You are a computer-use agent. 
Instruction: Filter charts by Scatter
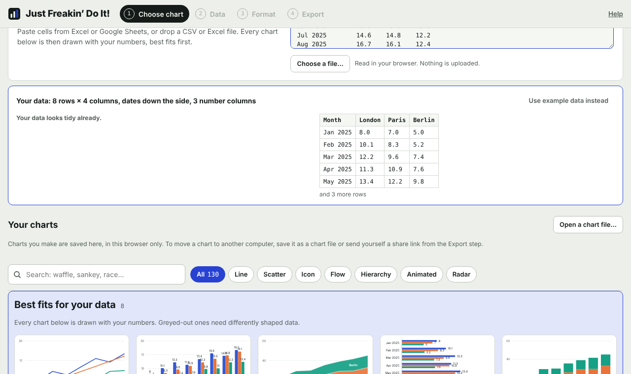point(275,274)
